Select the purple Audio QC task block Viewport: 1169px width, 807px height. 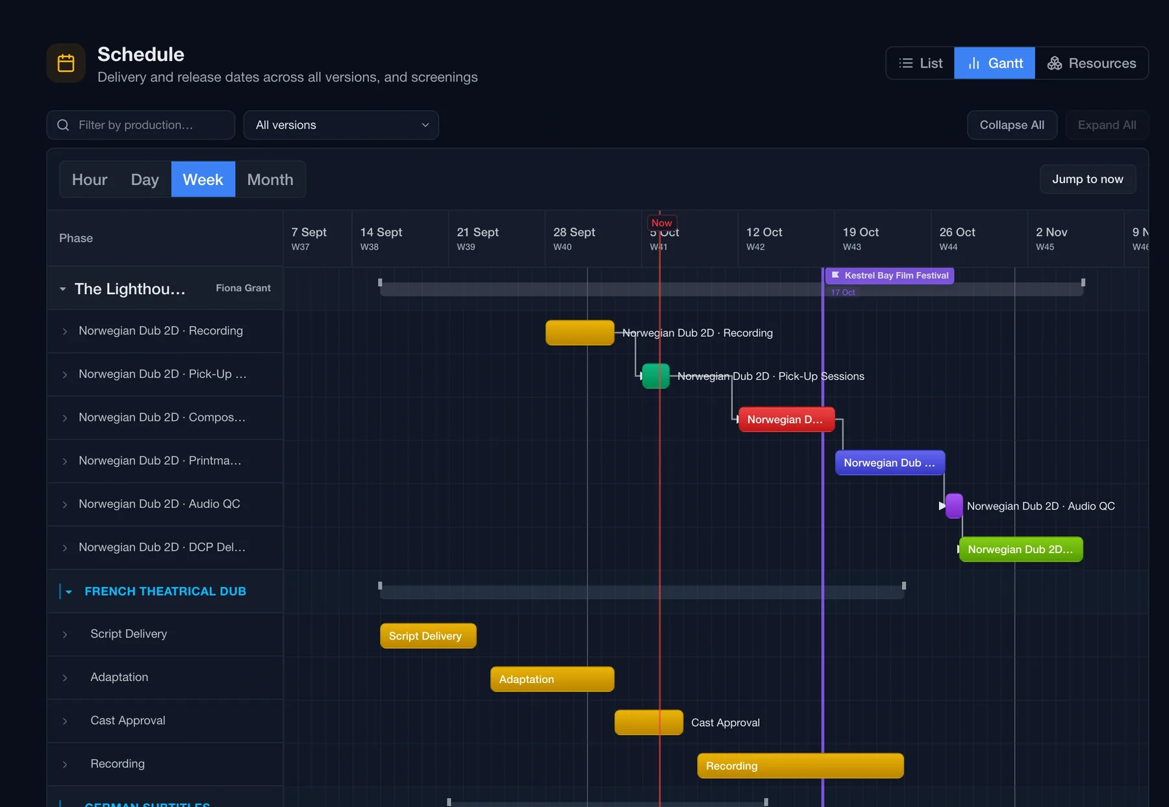954,506
